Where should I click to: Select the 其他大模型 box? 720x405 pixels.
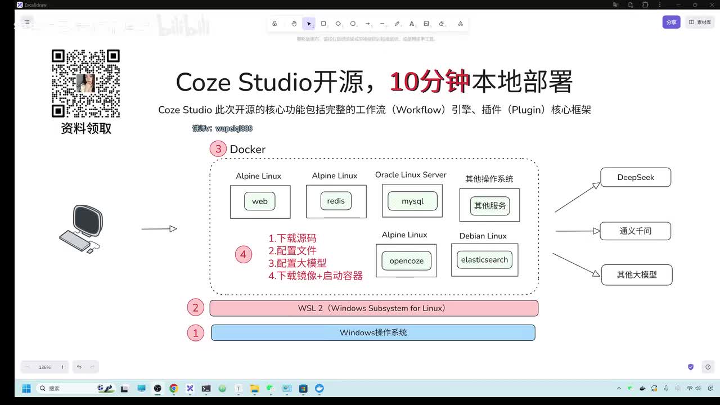tap(637, 274)
